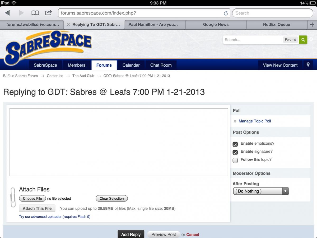The width and height of the screenshot is (317, 238).
Task: Click View New Content
Action: (x=280, y=65)
